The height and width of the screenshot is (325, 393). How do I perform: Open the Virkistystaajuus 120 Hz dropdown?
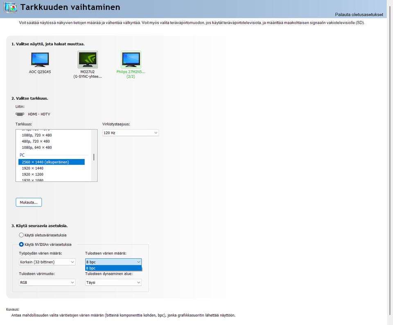(131, 133)
